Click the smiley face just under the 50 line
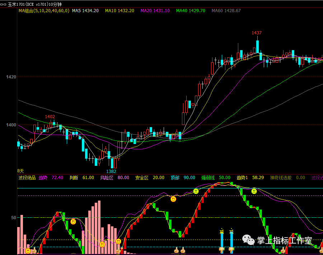The height and width of the screenshot is (255, 323). [73, 222]
